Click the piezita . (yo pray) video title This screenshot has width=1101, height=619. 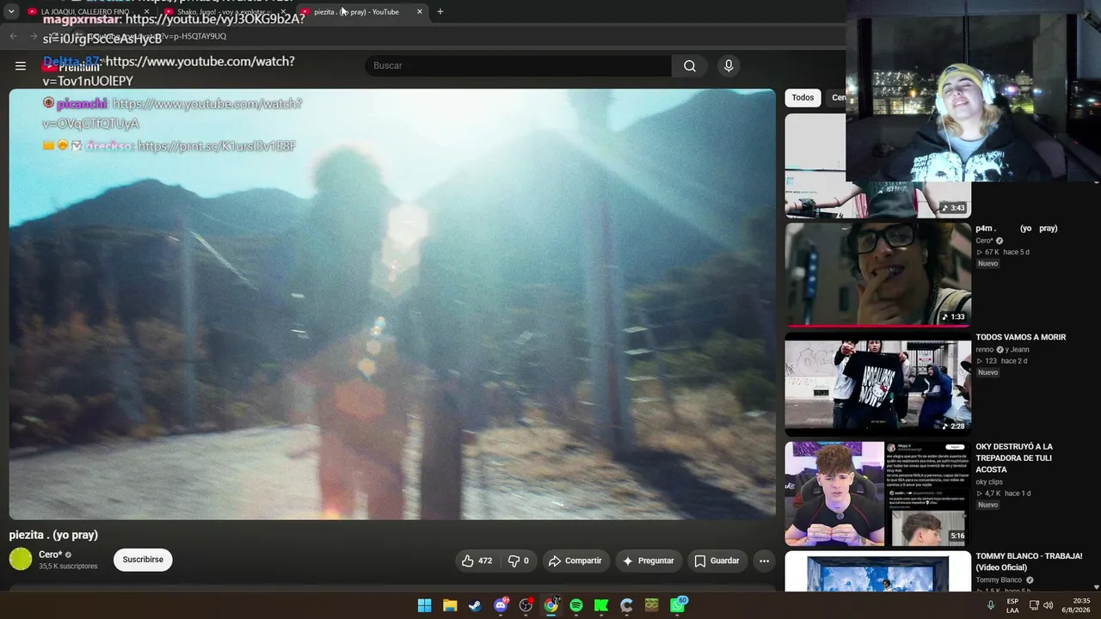click(53, 535)
